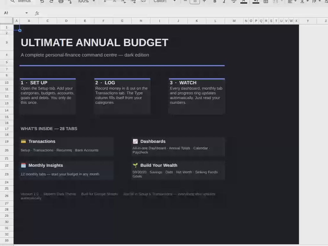This screenshot has height=246, width=328.
Task: Select column B header
Action: tap(29, 21)
